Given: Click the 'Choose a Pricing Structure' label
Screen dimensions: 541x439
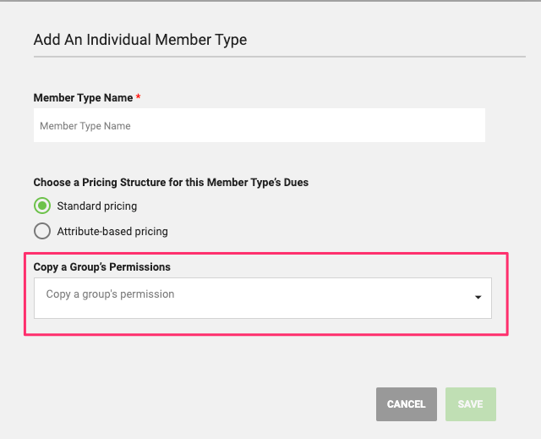Looking at the screenshot, I should (171, 182).
